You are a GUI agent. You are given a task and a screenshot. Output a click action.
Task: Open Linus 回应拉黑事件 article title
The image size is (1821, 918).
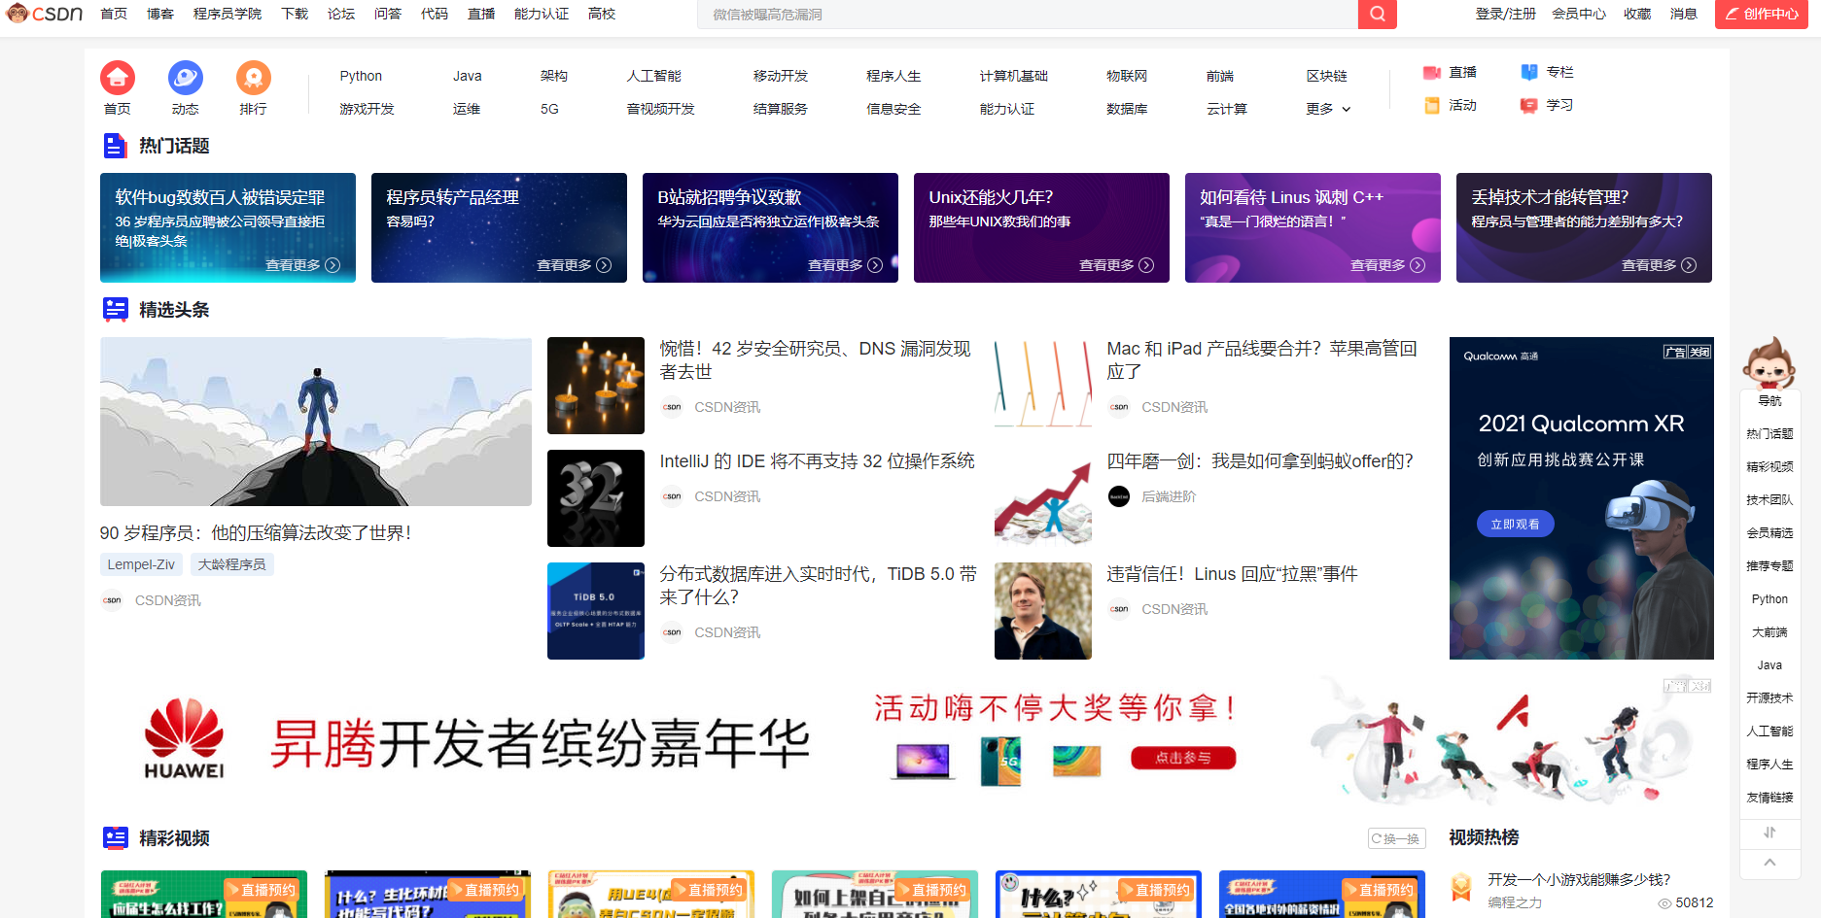point(1232,574)
